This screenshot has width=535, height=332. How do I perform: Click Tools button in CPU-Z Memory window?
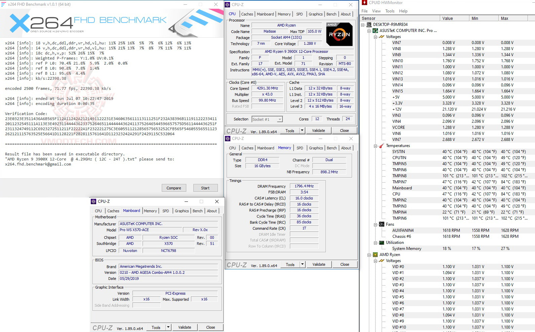click(x=290, y=264)
